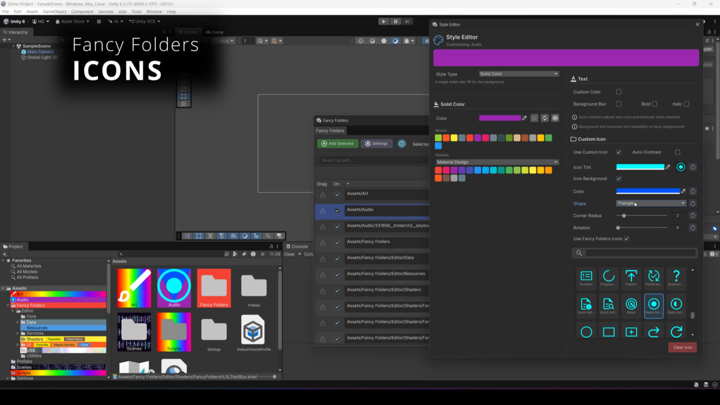The height and width of the screenshot is (405, 720).
Task: Open the Asset Store dropdown
Action: pyautogui.click(x=73, y=22)
